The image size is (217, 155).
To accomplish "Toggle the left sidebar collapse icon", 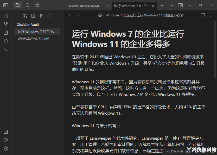I will pyautogui.click(x=6, y=5).
